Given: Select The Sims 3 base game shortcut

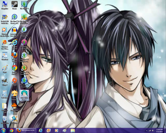Looking at the screenshot, I should coord(24,5).
